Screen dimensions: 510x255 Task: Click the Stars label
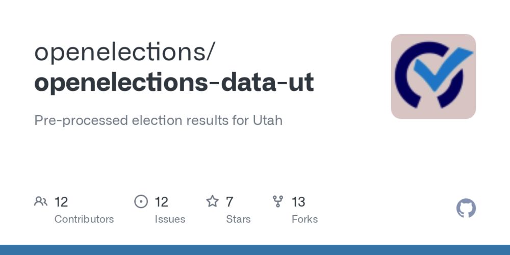pyautogui.click(x=238, y=219)
